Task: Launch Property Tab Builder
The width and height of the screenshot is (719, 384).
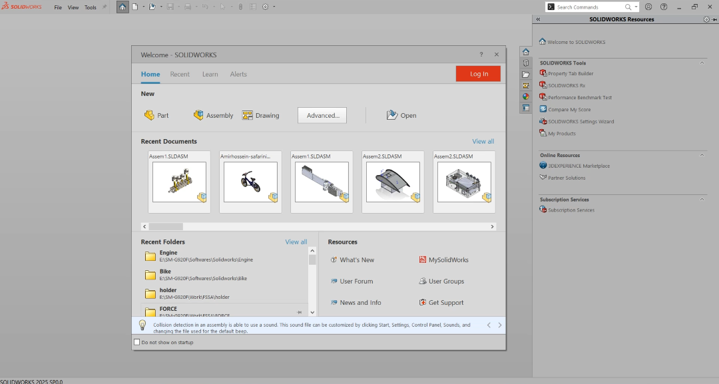Action: coord(567,73)
